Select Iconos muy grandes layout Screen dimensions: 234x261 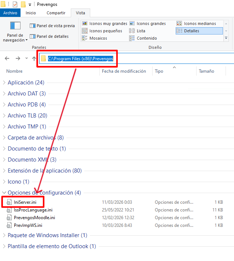point(105,23)
